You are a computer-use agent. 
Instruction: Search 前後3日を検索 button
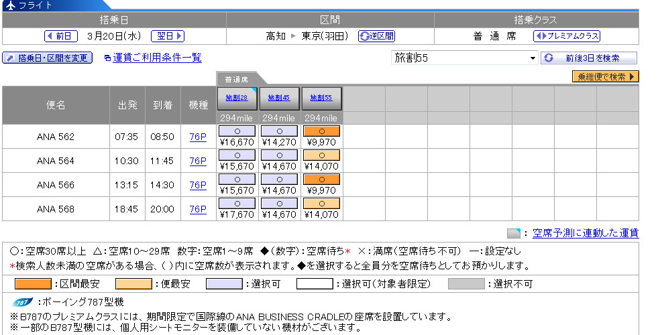pyautogui.click(x=589, y=58)
